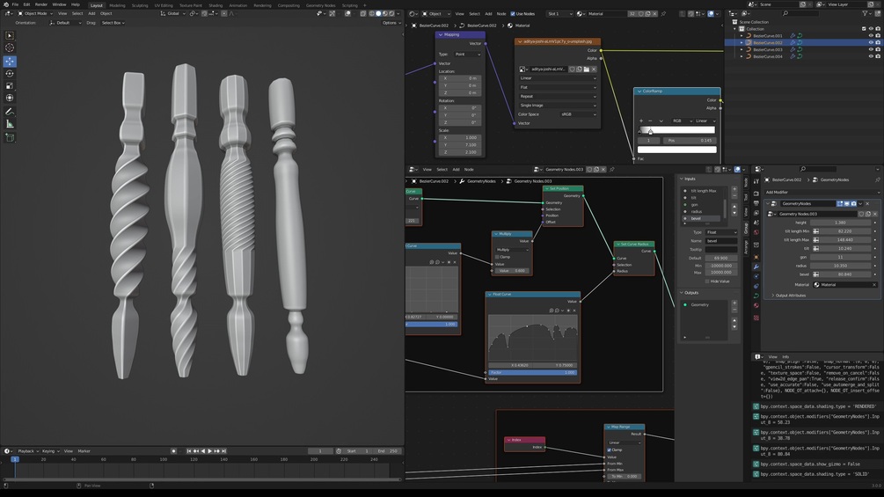Toggle the Use Nodes checkbox
884x497 pixels.
coord(513,13)
